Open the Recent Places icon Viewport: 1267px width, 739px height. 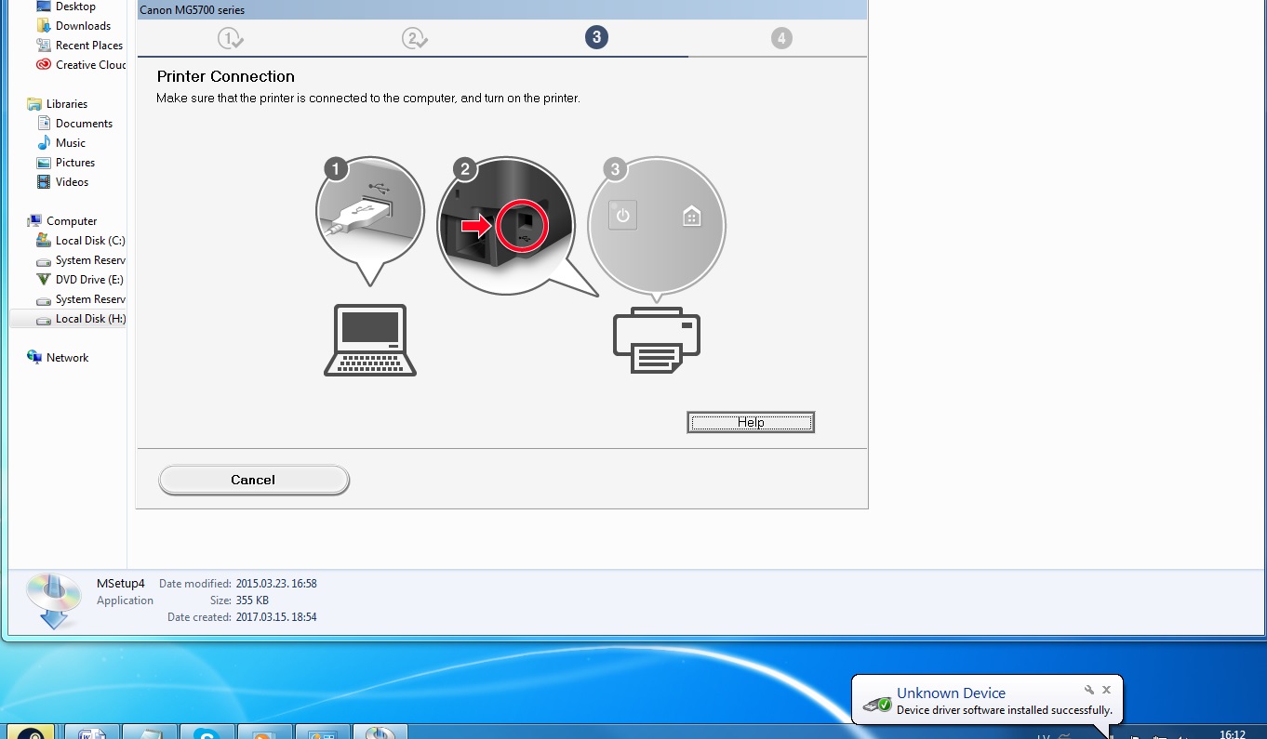click(43, 46)
